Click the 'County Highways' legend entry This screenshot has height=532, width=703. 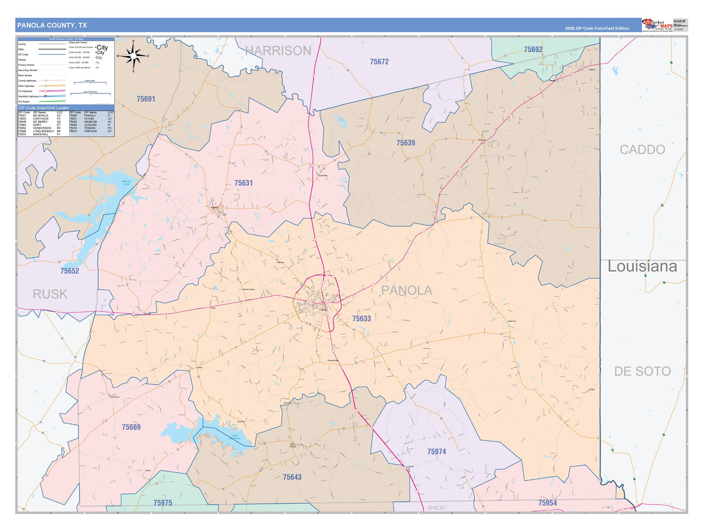28,81
